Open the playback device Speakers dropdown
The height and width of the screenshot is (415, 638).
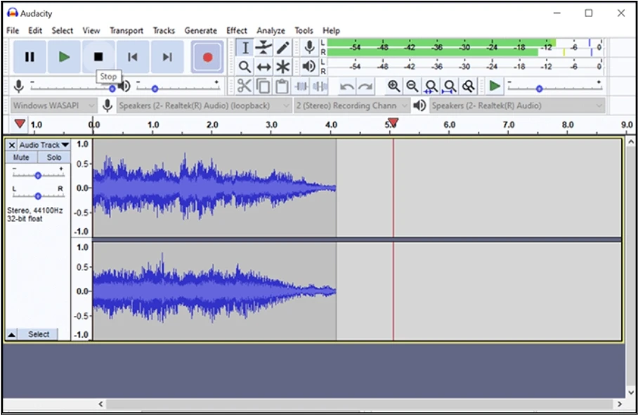point(516,105)
